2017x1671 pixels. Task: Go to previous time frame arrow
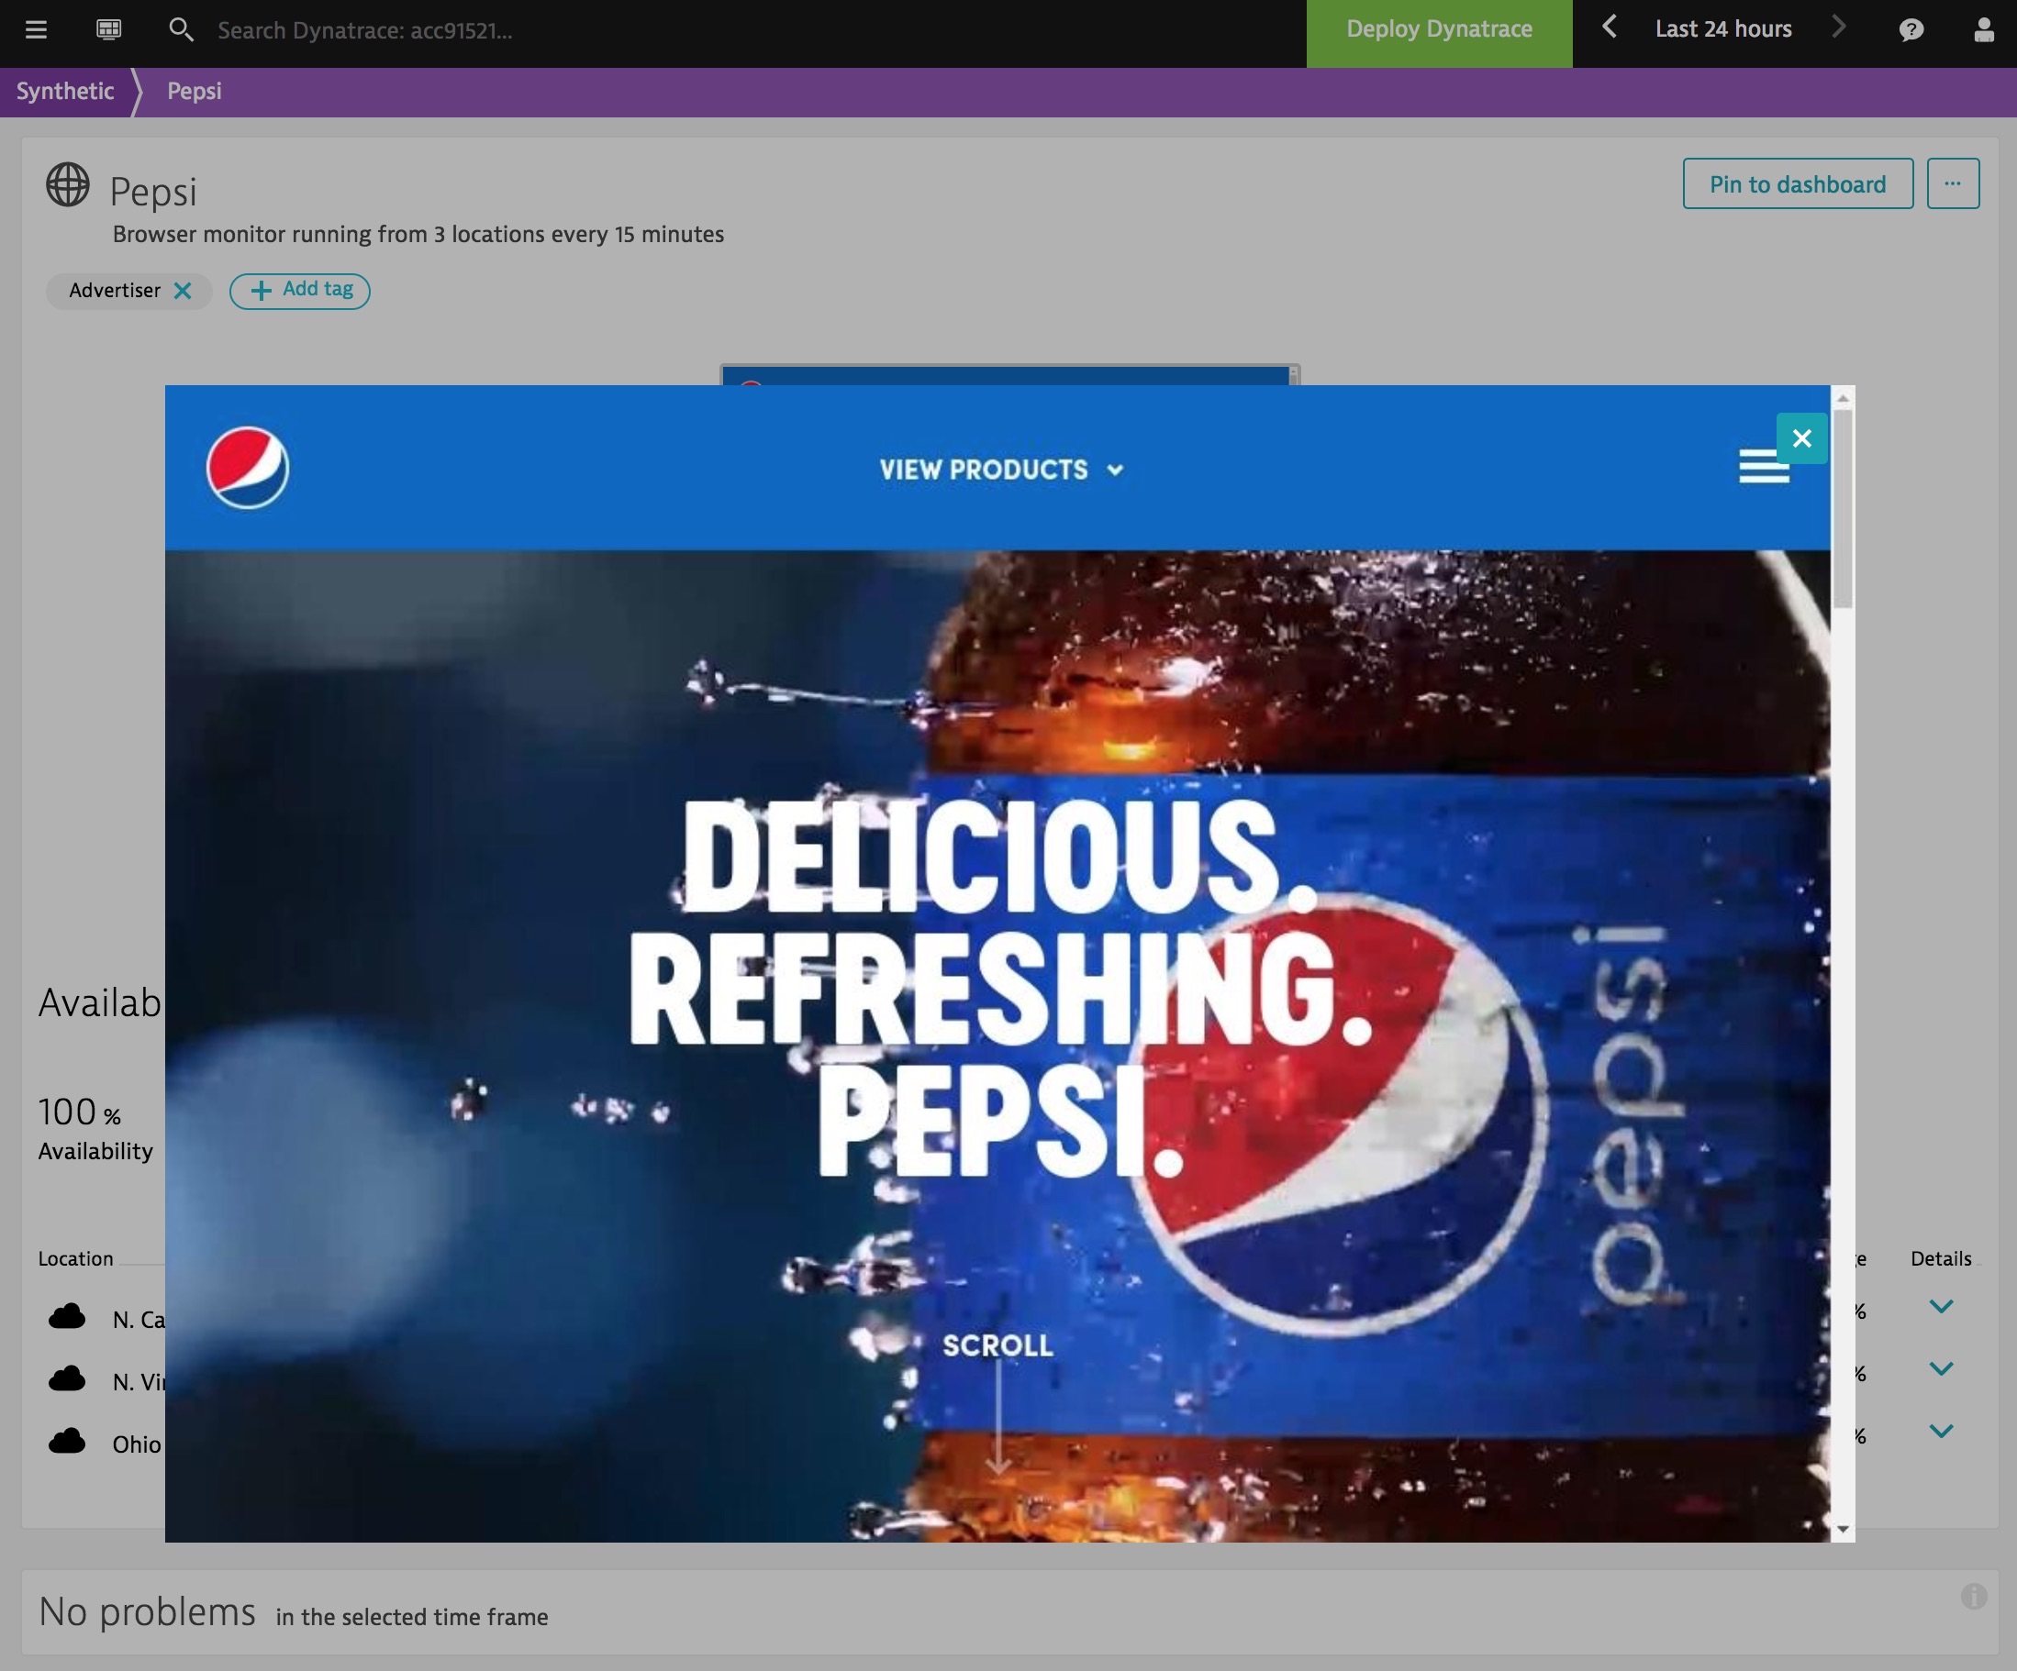point(1610,28)
